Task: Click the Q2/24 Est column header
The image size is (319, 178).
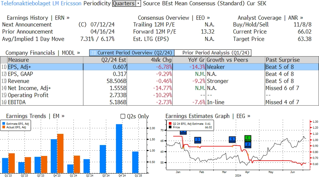Action: click(105, 60)
